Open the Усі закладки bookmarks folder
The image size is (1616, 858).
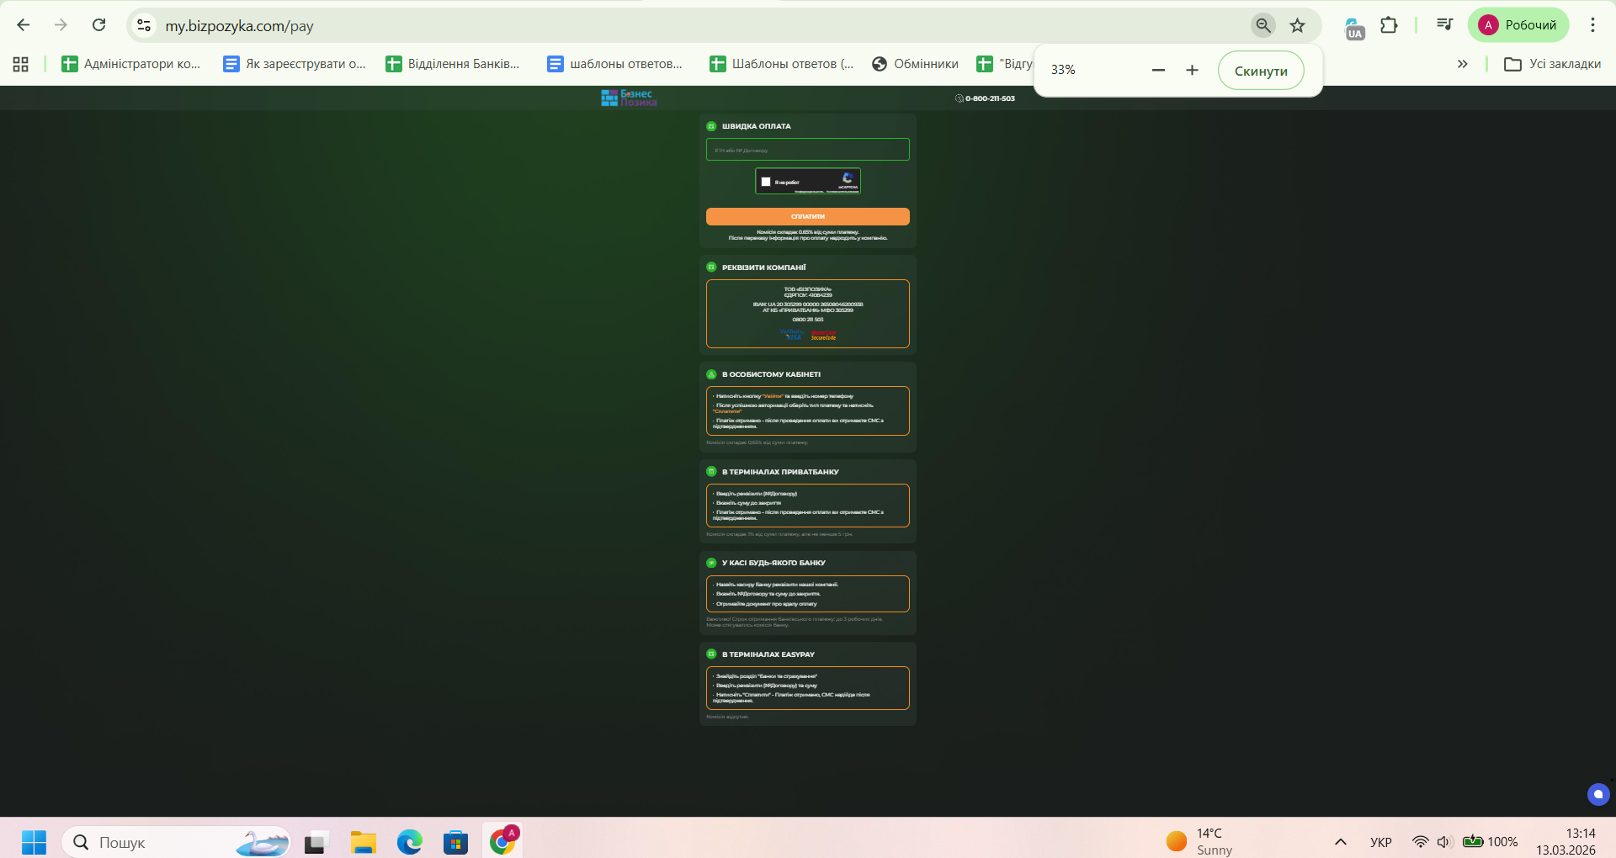tap(1553, 64)
